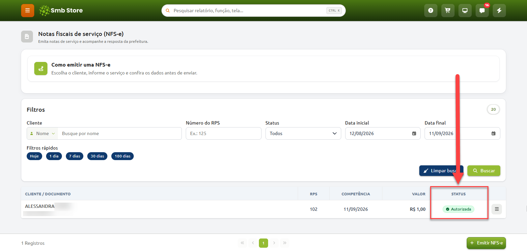
Task: Open Data inicial calendar picker icon
Action: [414, 133]
